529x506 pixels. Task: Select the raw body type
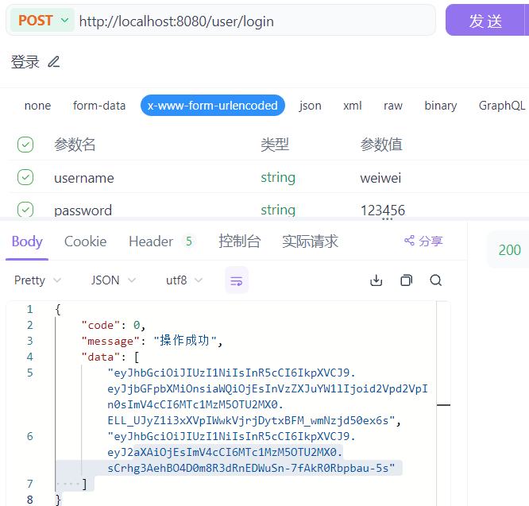coord(393,106)
